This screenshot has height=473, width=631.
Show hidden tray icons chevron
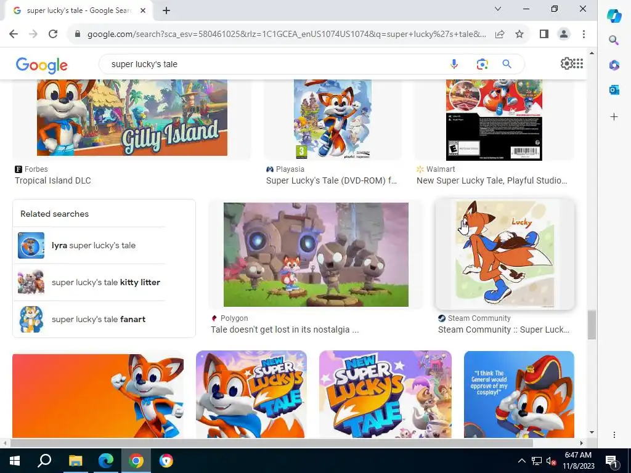521,461
